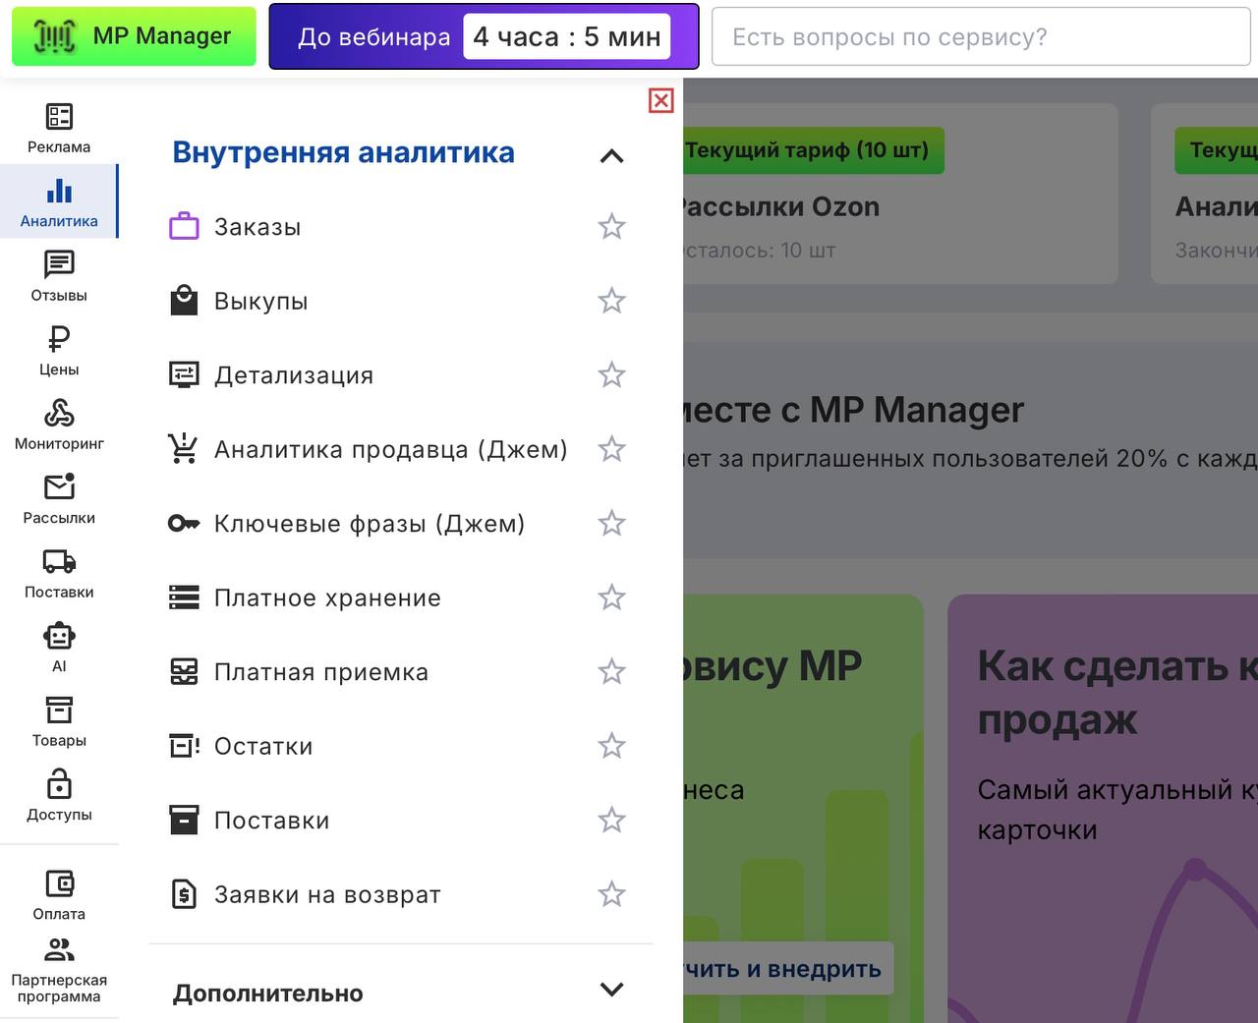
Task: Close the analytics menu panel
Action: click(x=661, y=100)
